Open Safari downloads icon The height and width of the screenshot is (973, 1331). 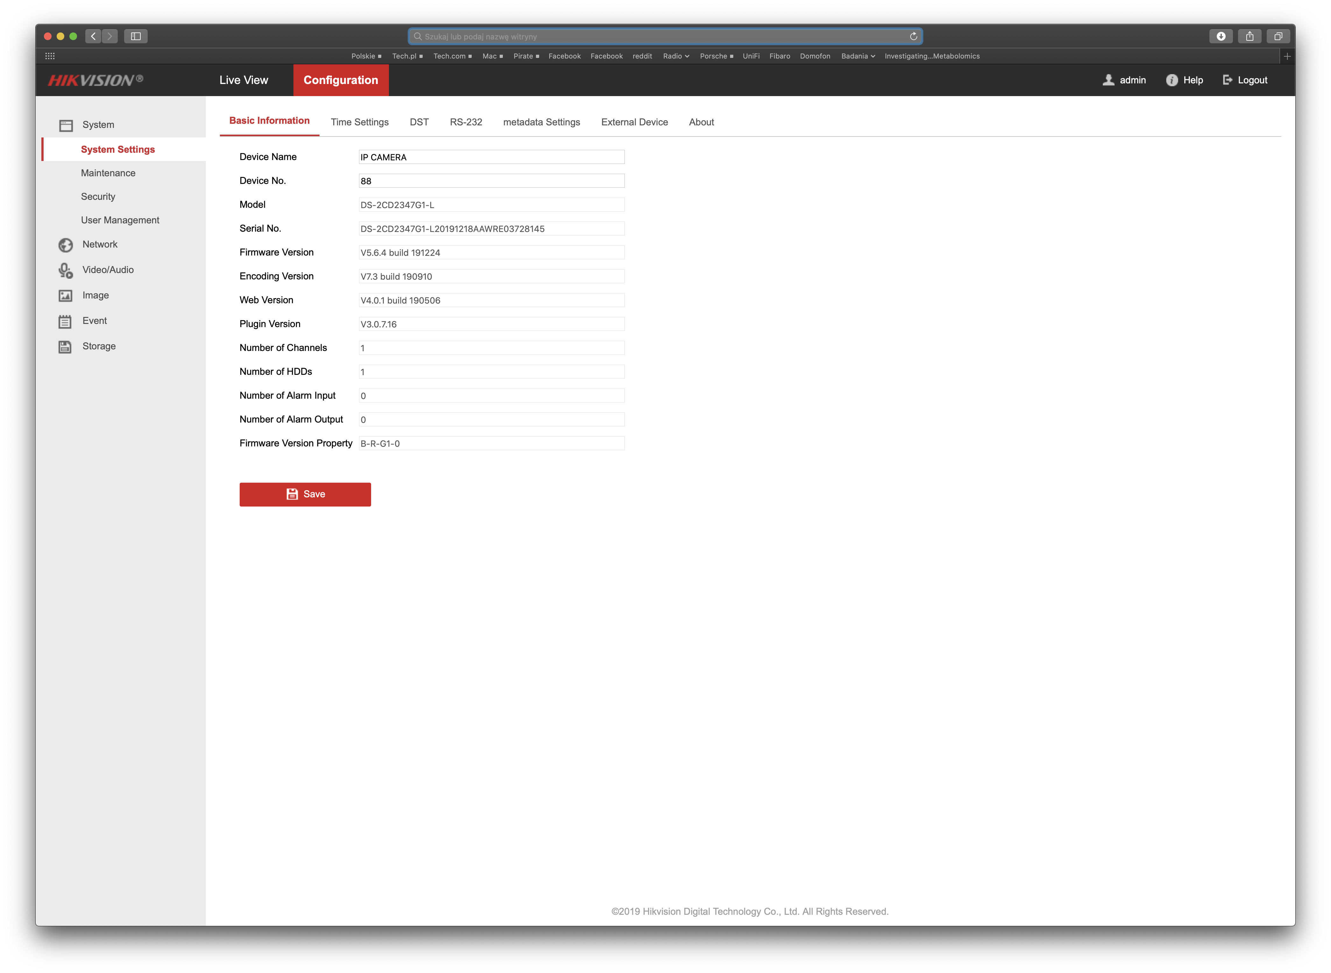[x=1221, y=37]
